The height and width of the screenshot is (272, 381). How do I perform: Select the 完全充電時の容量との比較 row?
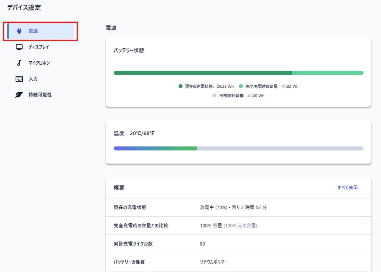(238, 226)
